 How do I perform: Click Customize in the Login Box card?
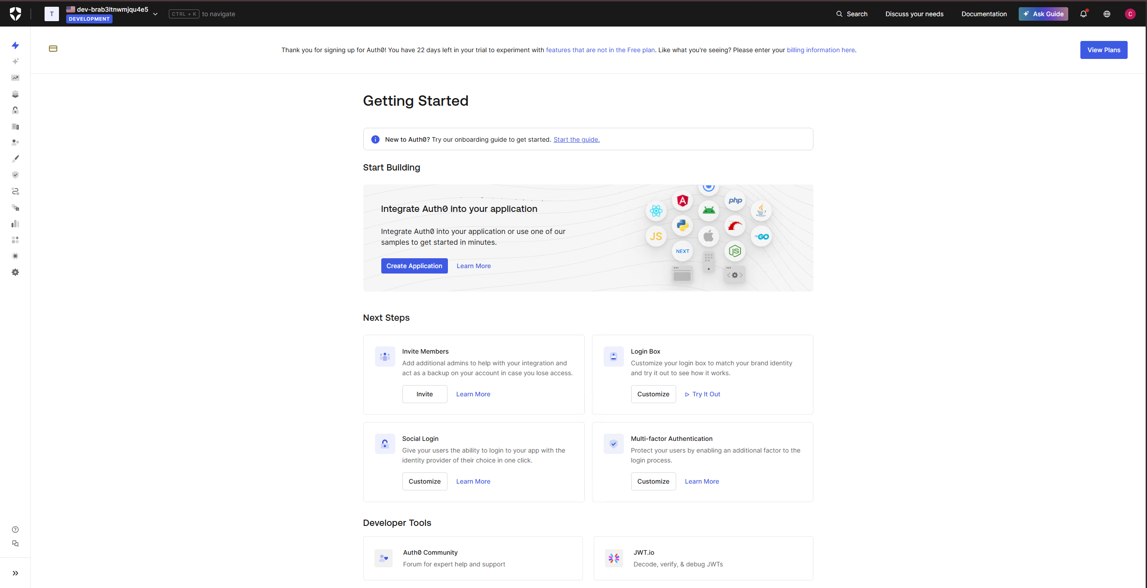coord(653,394)
